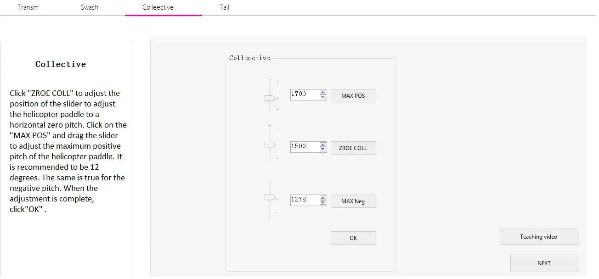Click the MAX Neg slider handle
The height and width of the screenshot is (279, 599).
[270, 197]
